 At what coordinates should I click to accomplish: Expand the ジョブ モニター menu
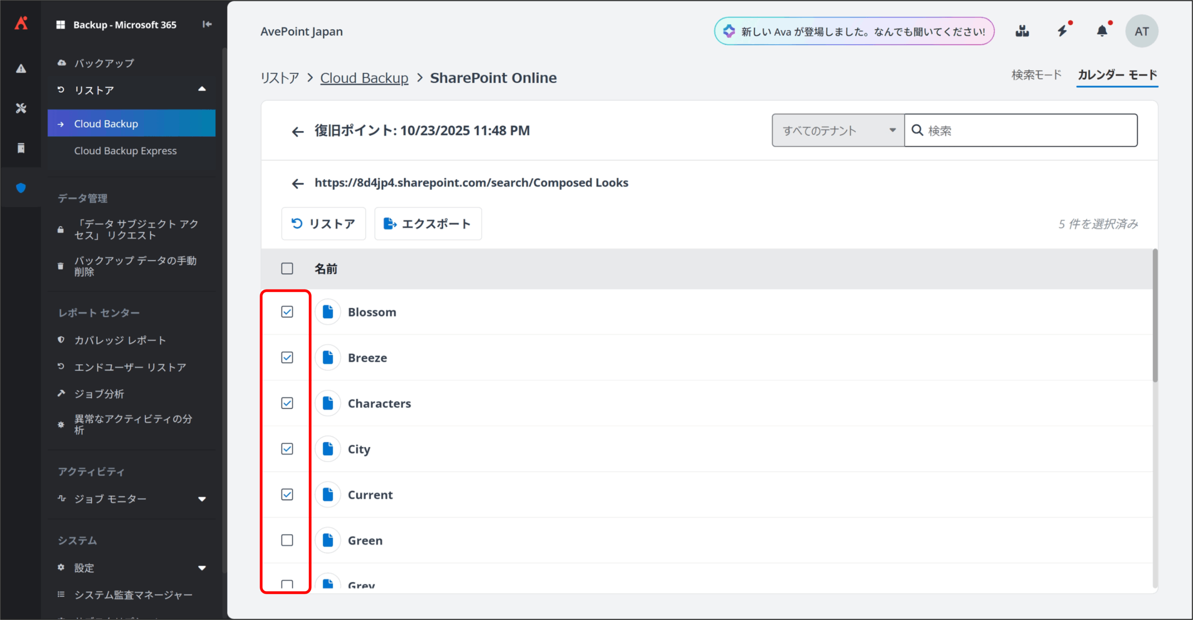(x=202, y=499)
